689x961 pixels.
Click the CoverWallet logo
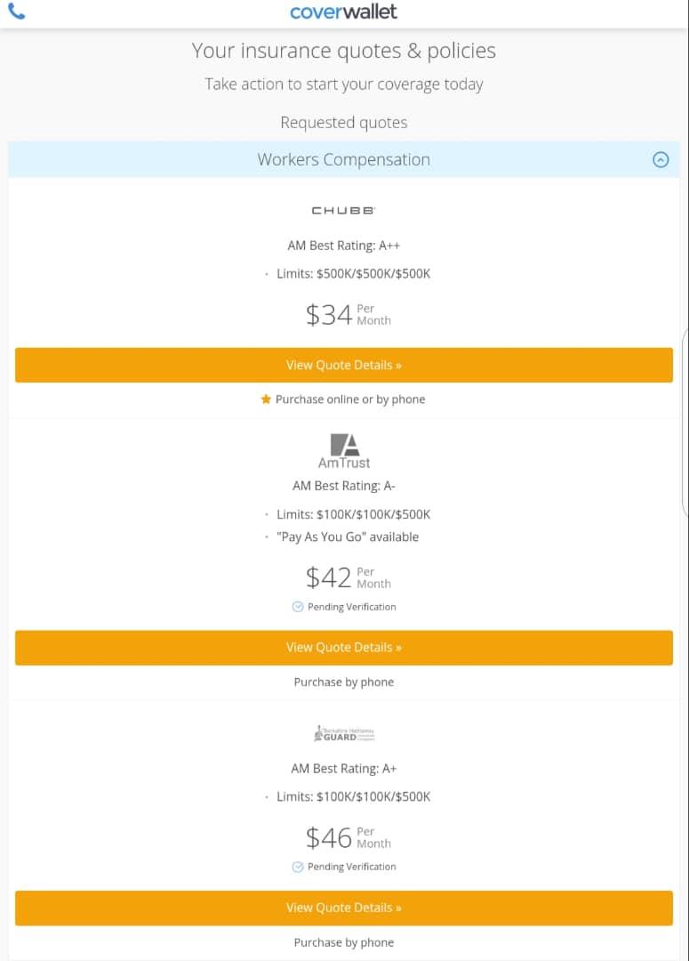343,12
